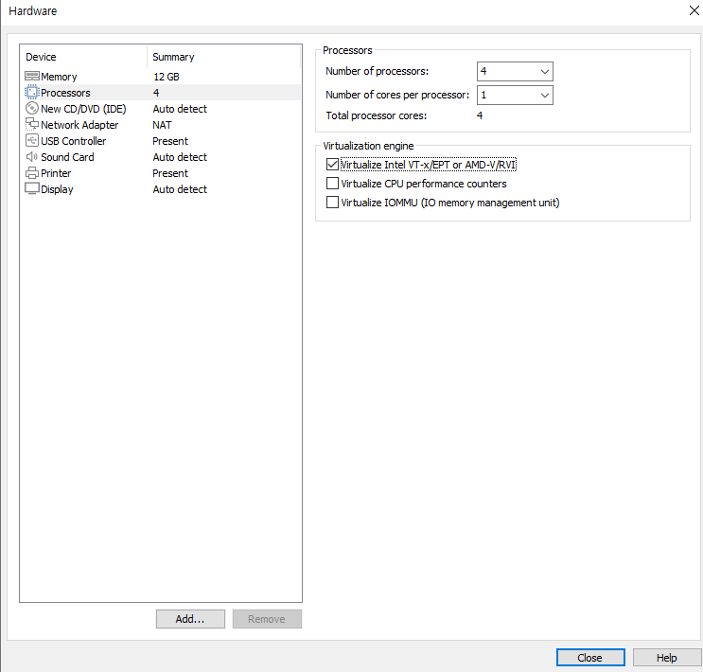This screenshot has width=703, height=672.
Task: Select the Memory row label
Action: pos(59,77)
